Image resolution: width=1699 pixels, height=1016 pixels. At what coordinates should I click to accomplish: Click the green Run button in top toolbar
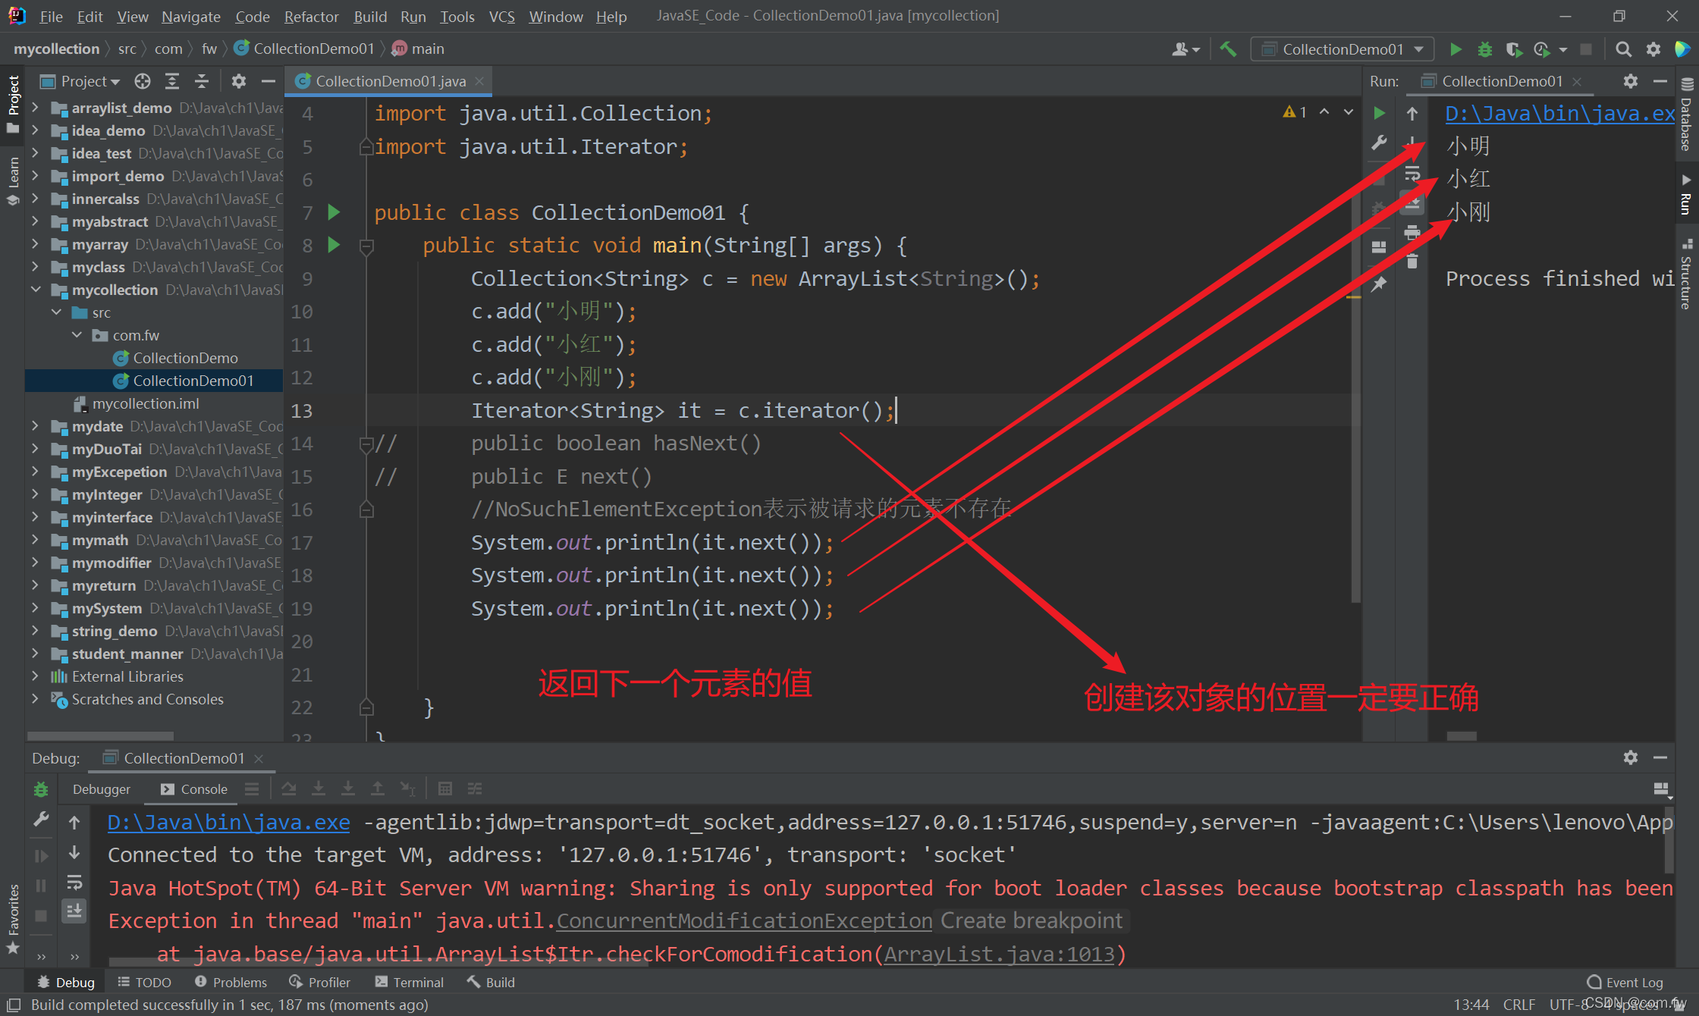1455,49
